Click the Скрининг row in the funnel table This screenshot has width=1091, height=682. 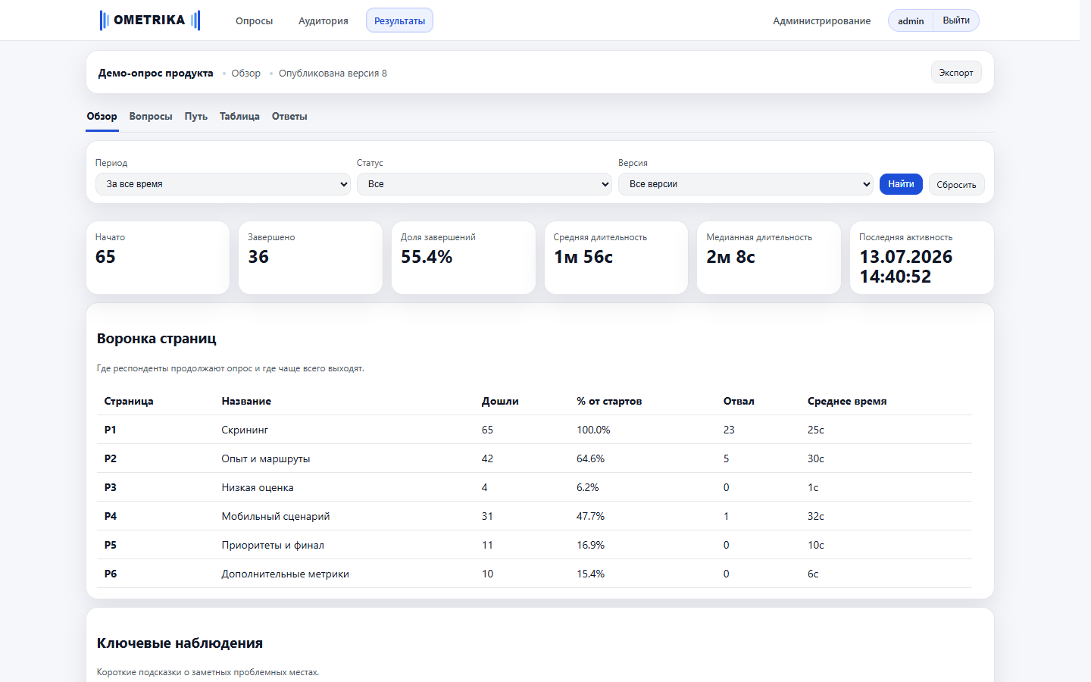534,430
